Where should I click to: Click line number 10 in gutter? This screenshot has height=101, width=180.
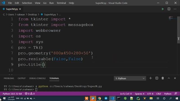point(11,70)
